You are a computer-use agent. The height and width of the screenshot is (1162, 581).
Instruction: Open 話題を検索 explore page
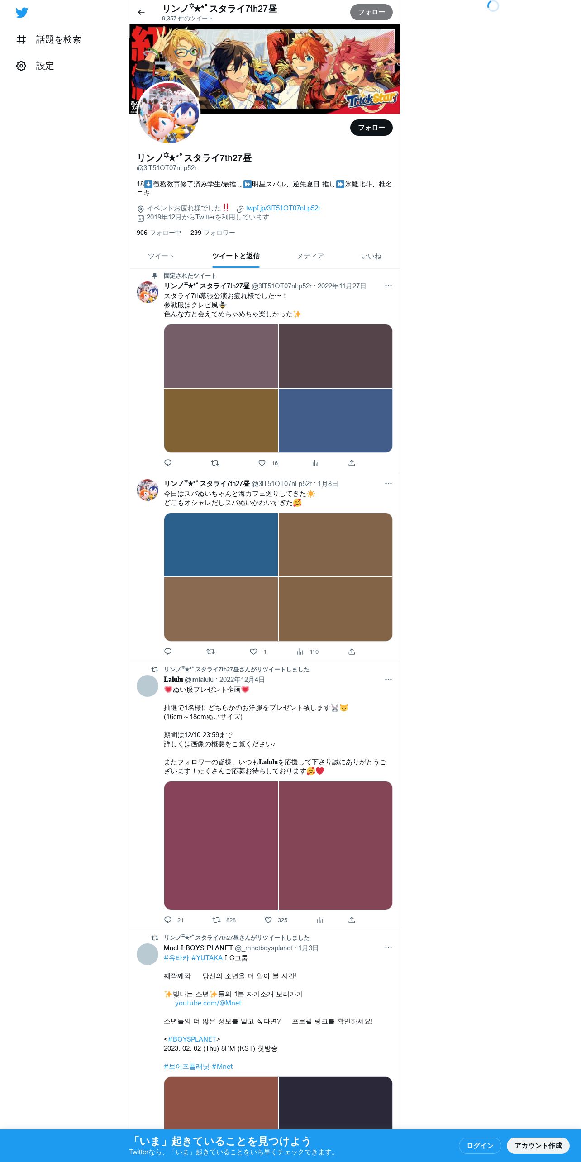pos(49,40)
